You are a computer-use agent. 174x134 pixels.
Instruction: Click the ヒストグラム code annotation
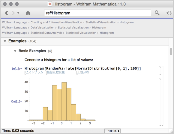(34, 72)
